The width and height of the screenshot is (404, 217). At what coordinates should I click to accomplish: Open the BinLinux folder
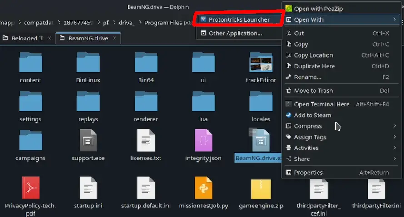[x=88, y=63]
